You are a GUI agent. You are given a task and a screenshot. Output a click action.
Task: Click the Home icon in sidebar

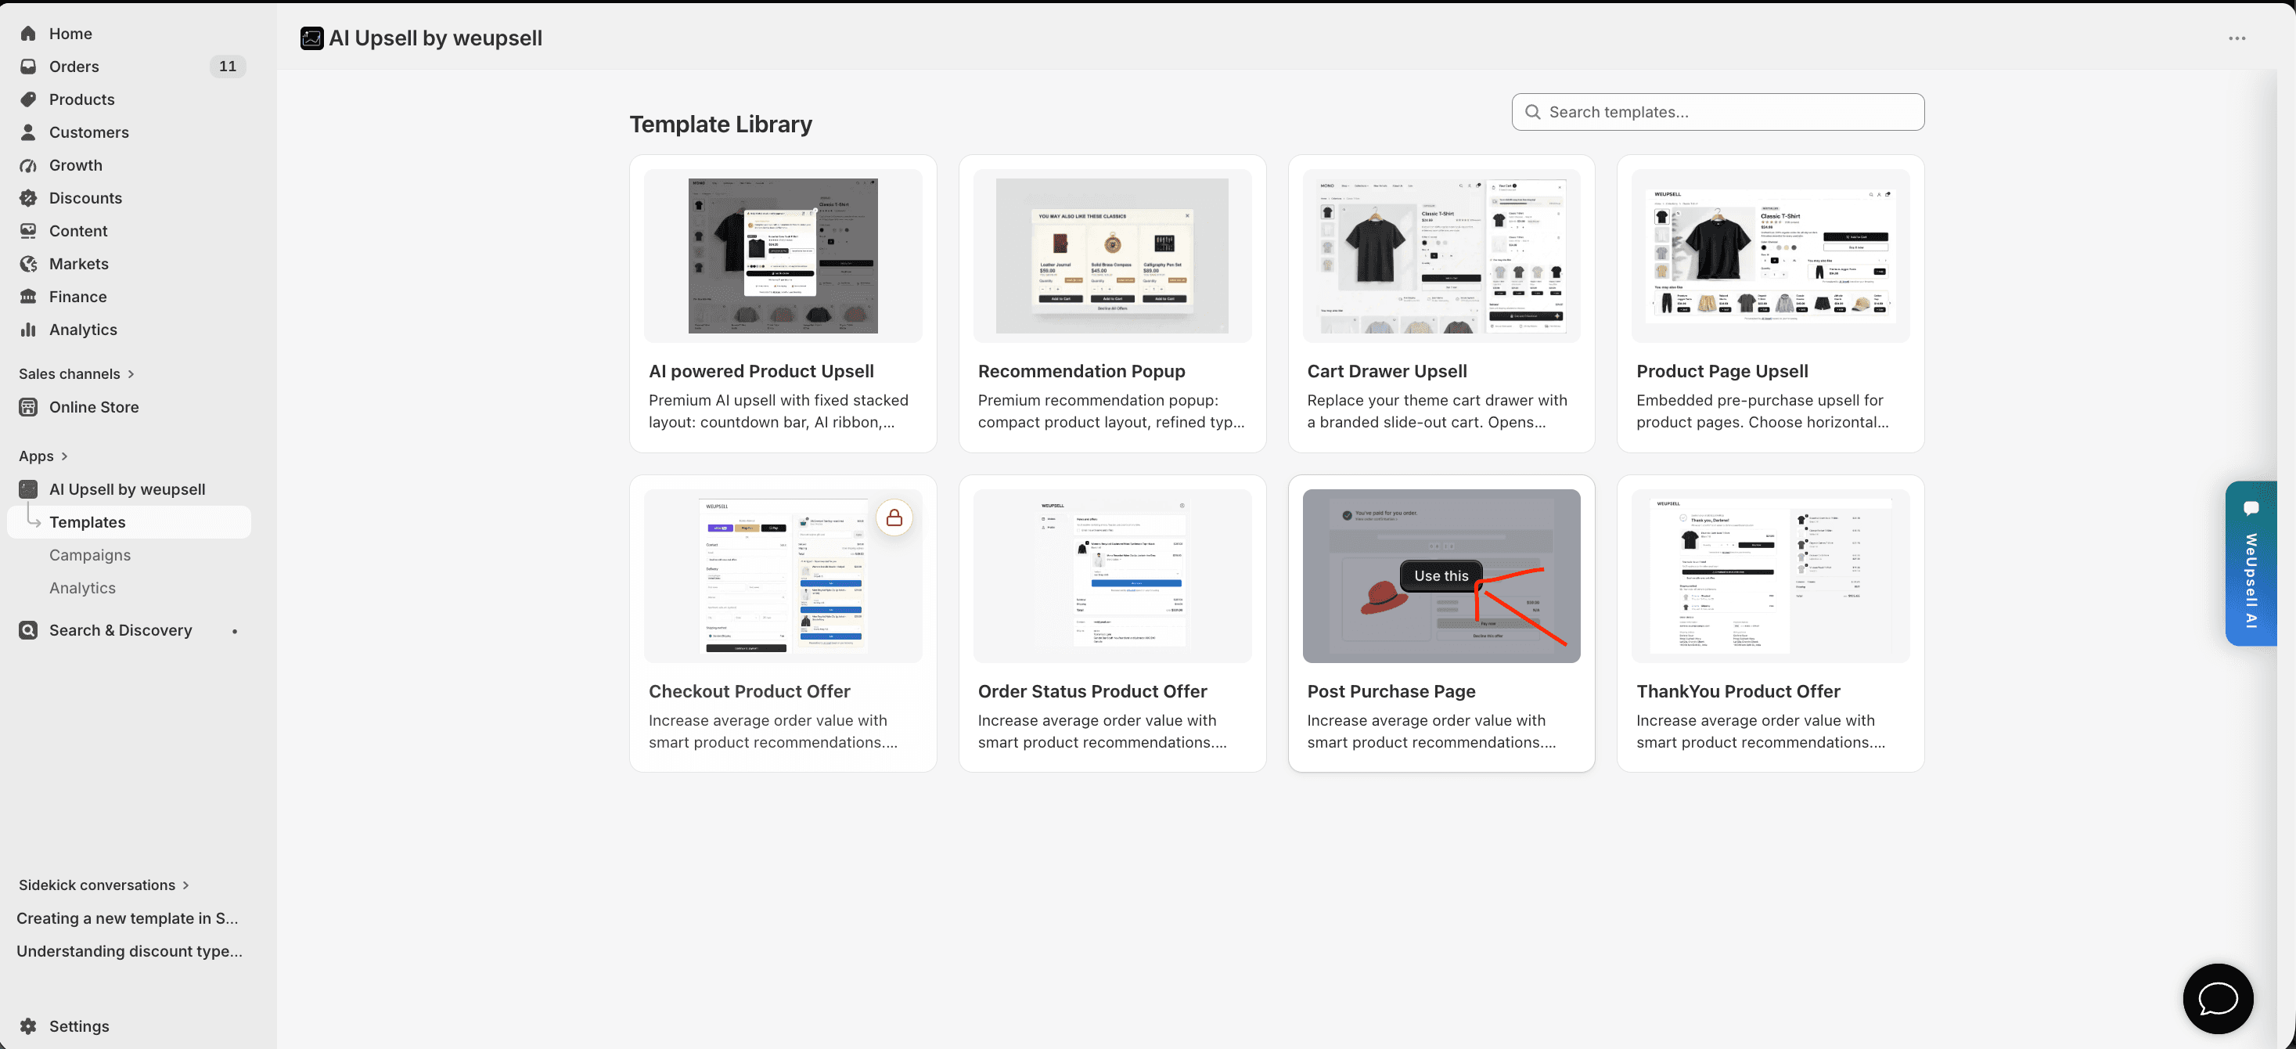[28, 34]
